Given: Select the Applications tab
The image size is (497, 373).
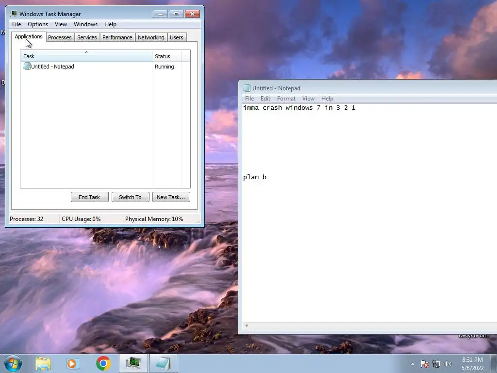Looking at the screenshot, I should (x=29, y=36).
